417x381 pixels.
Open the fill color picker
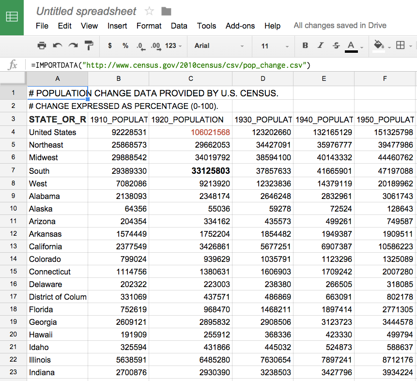(x=379, y=45)
